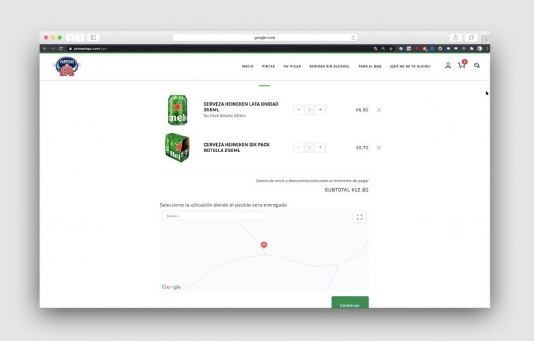Open ¡QUÉ NO SE TE OLVIDE! menu item
534x341 pixels.
pyautogui.click(x=410, y=66)
